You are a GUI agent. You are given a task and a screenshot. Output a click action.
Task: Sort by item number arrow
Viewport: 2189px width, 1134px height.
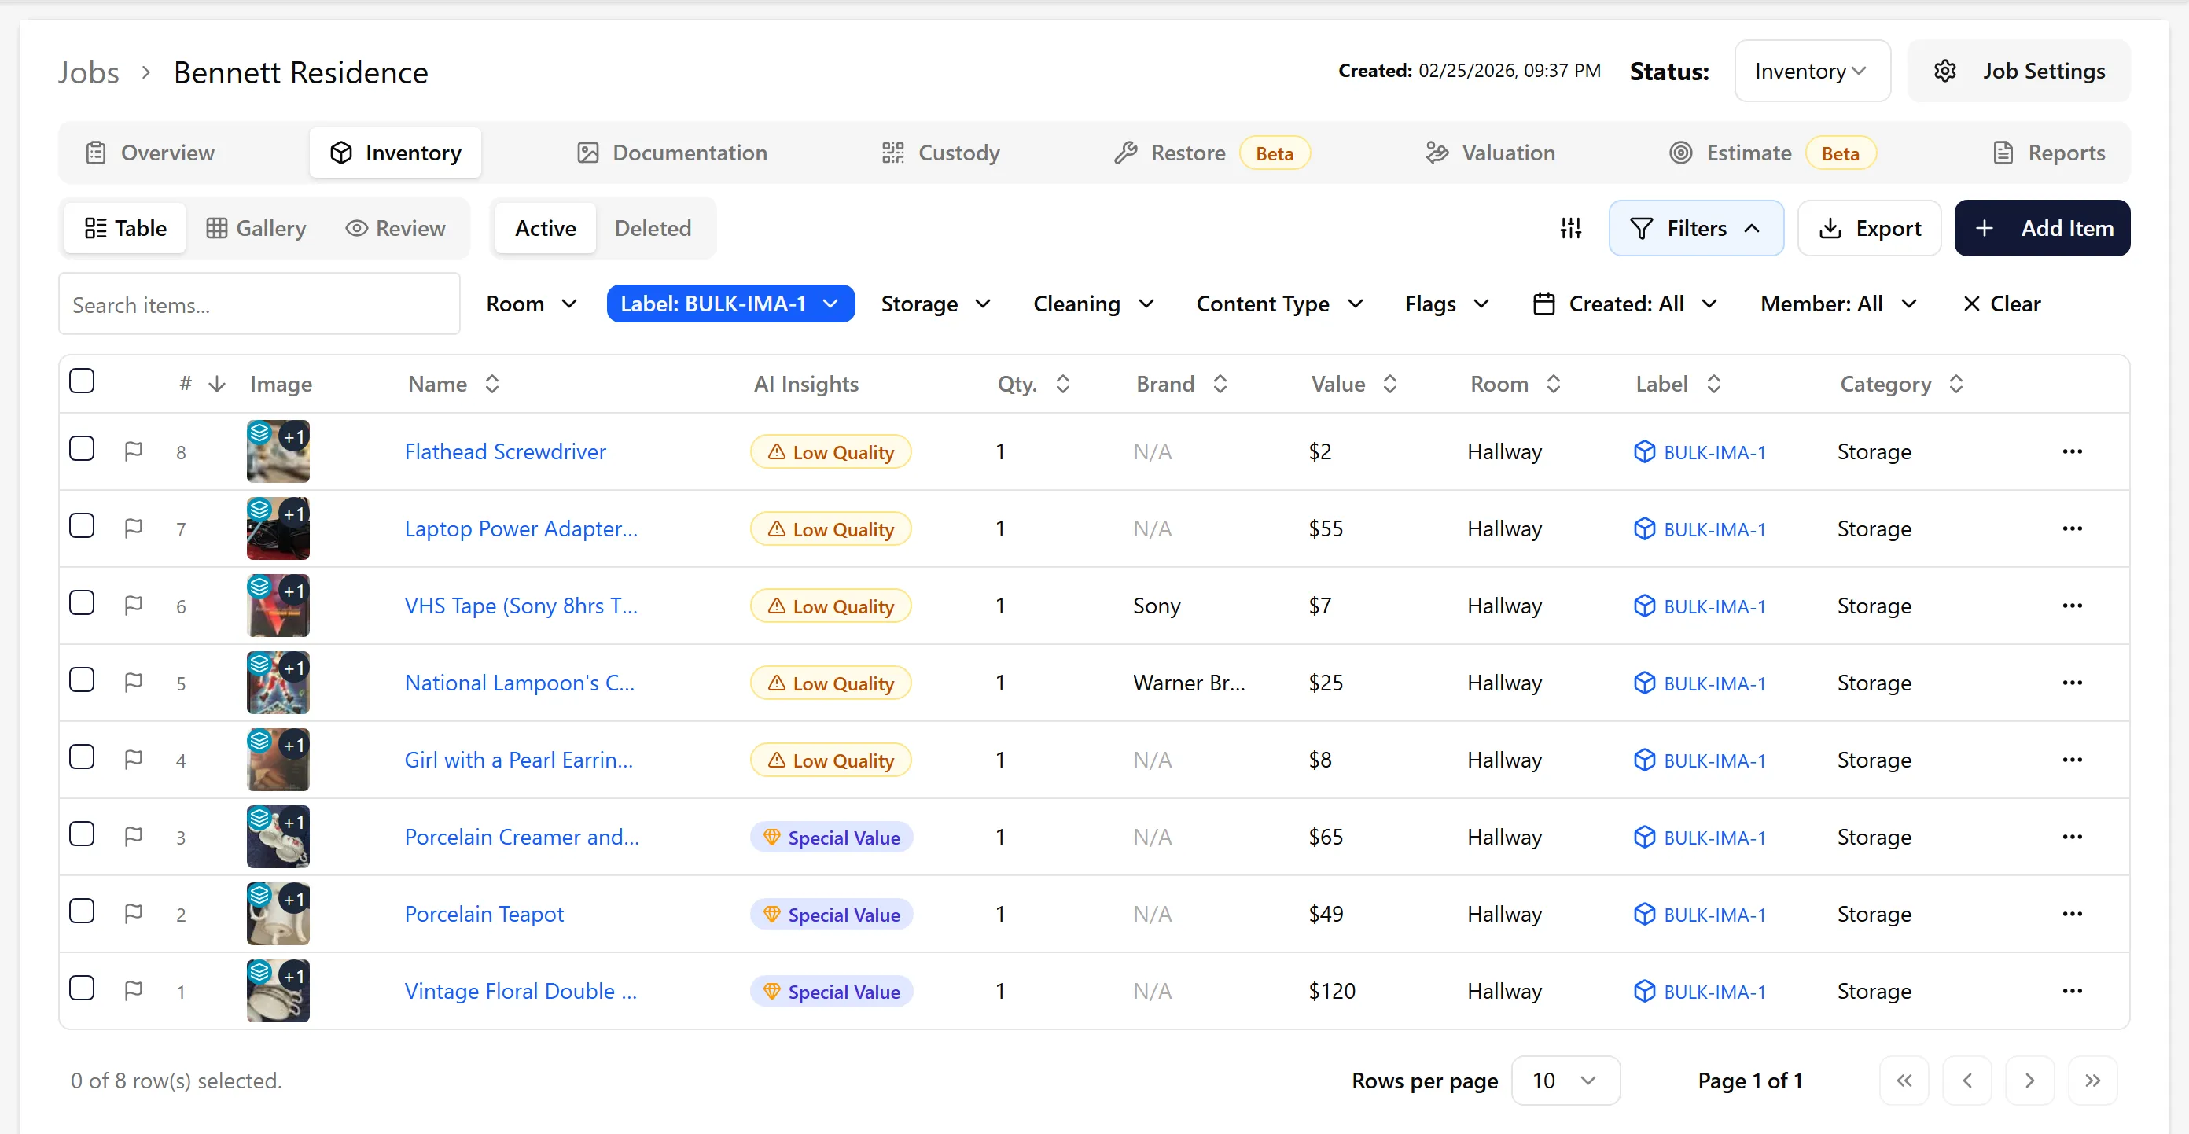tap(218, 385)
